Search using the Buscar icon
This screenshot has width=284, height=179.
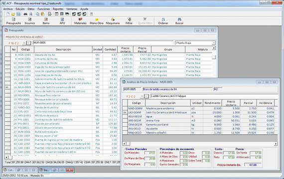(x=179, y=21)
